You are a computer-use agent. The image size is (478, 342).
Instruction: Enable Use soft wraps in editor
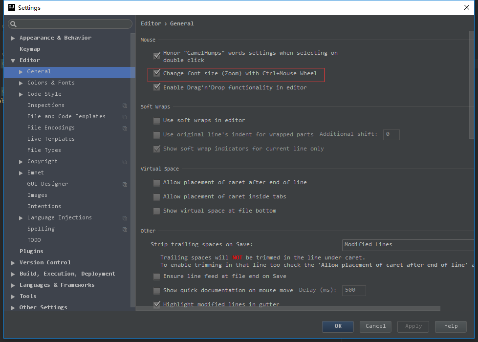point(156,120)
